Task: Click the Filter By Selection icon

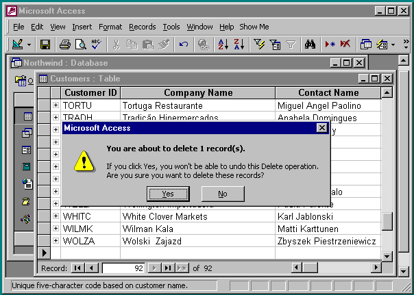Action: [259, 44]
